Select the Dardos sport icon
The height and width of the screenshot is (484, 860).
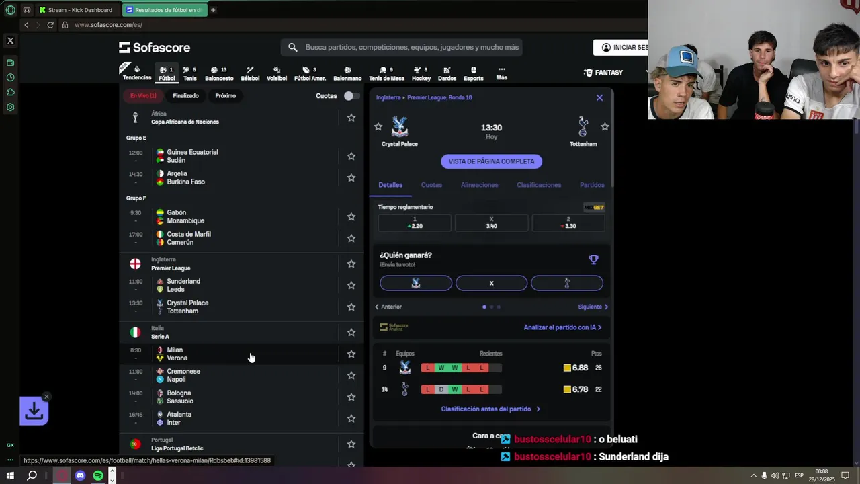(447, 73)
